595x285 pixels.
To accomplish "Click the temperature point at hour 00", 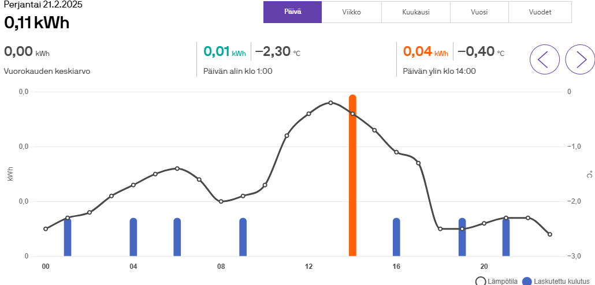I will pyautogui.click(x=46, y=229).
